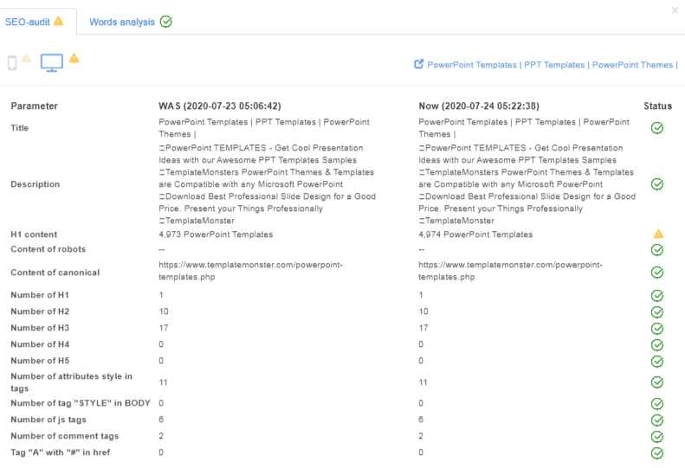This screenshot has height=468, width=685.
Task: Click the Number of H2 status checkmark
Action: tap(657, 312)
